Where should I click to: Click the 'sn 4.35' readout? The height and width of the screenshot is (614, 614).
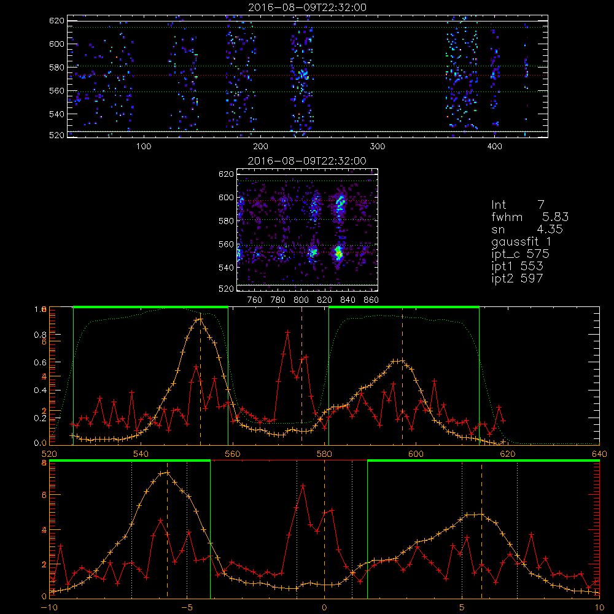[x=527, y=229]
